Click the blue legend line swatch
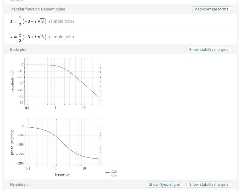This screenshot has height=192, width=241. point(107,172)
